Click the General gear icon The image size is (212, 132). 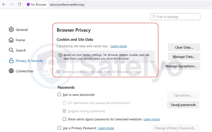pyautogui.click(x=11, y=30)
